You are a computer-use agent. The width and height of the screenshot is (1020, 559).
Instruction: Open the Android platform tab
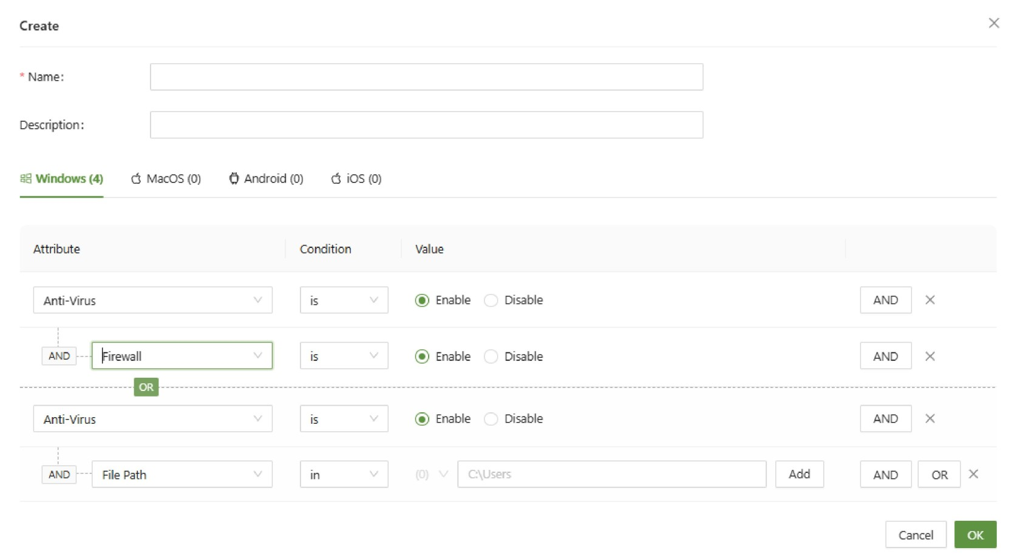tap(266, 179)
